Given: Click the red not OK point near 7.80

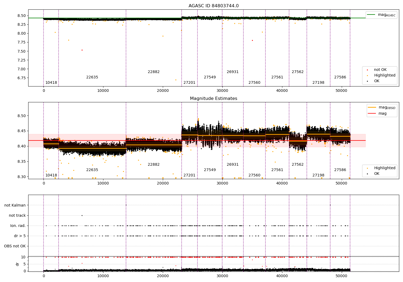Looking at the screenshot, I should pos(252,40).
